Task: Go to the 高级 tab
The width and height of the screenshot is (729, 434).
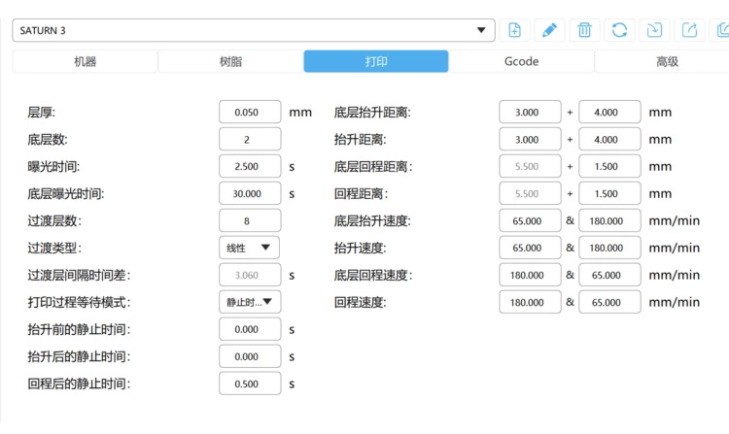Action: click(x=666, y=61)
